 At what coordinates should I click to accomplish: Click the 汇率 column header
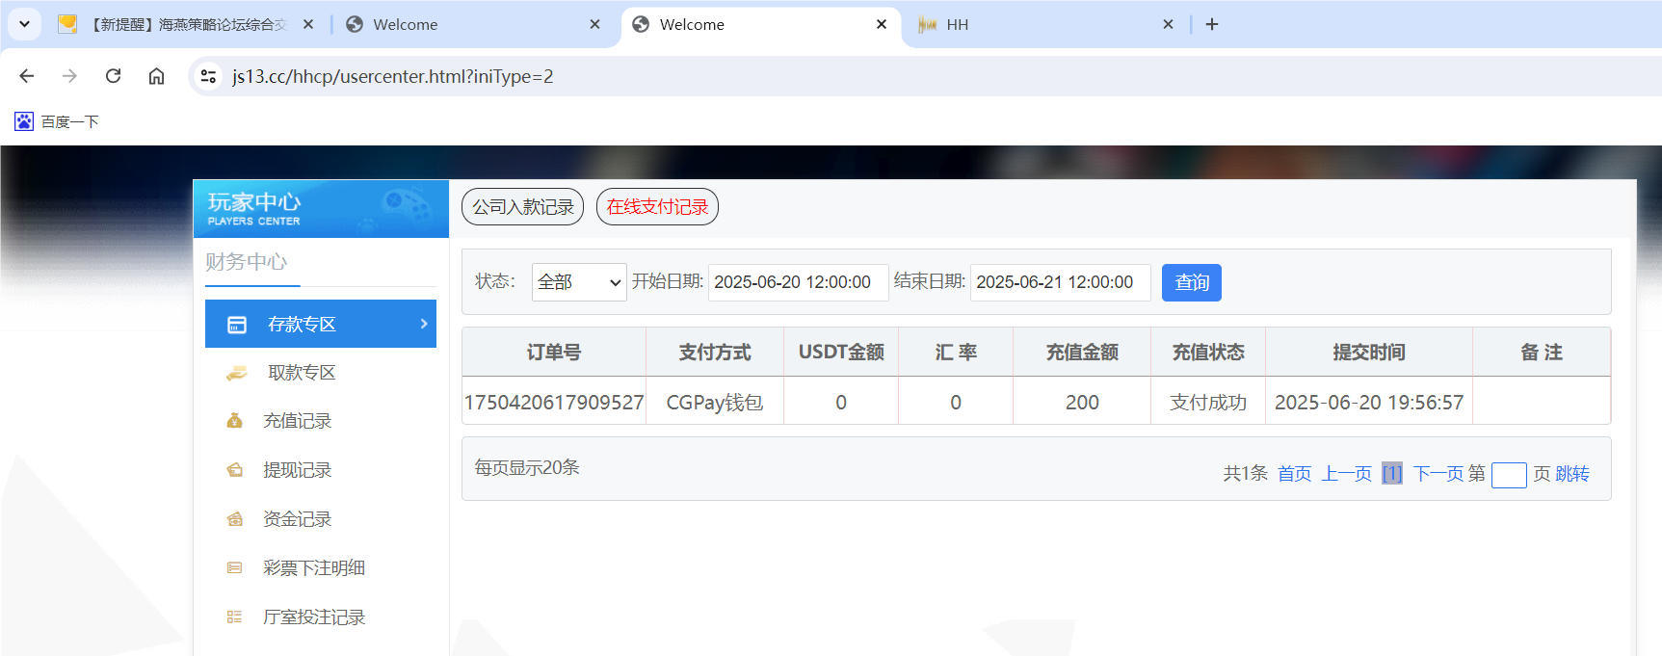click(956, 353)
